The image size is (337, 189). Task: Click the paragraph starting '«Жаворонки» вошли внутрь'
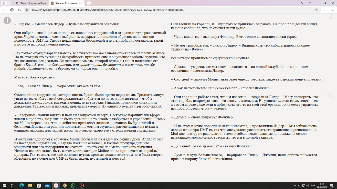tap(90, 123)
